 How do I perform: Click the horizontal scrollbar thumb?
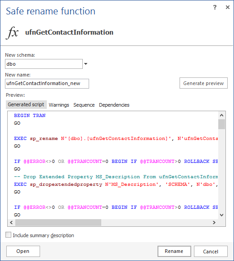pyautogui.click(x=58, y=222)
